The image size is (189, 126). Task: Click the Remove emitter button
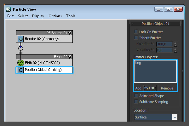(167, 88)
